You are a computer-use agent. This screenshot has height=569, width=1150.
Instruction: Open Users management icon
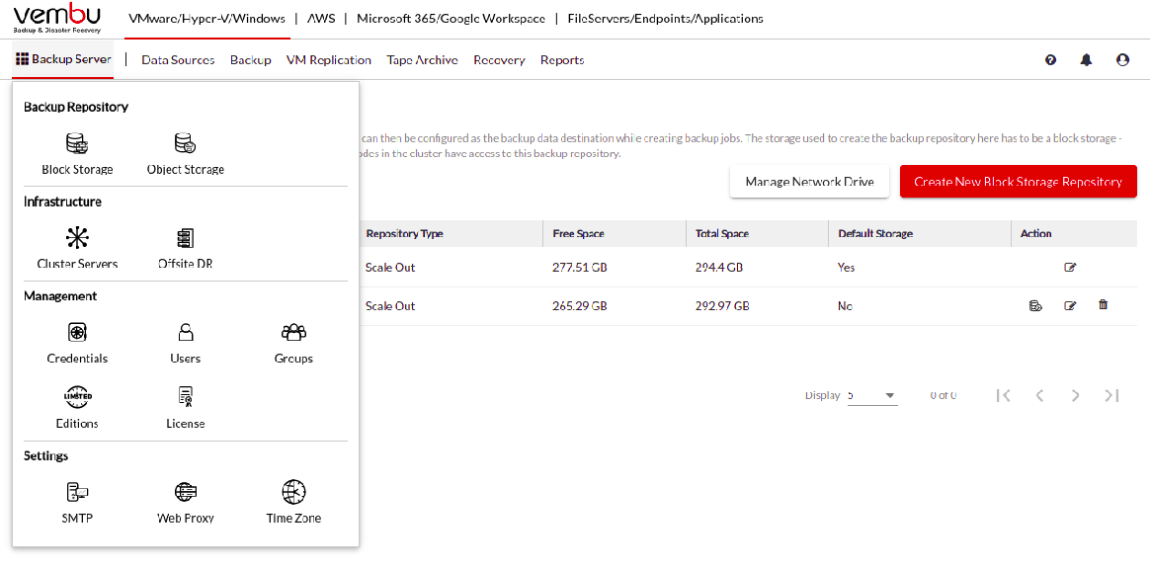pos(185,332)
